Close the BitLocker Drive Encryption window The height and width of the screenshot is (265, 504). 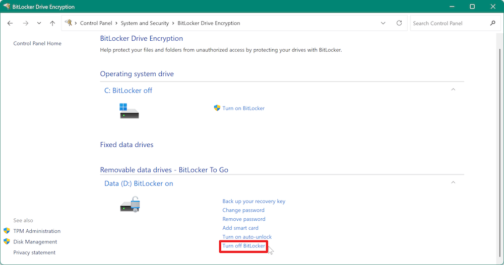point(493,7)
